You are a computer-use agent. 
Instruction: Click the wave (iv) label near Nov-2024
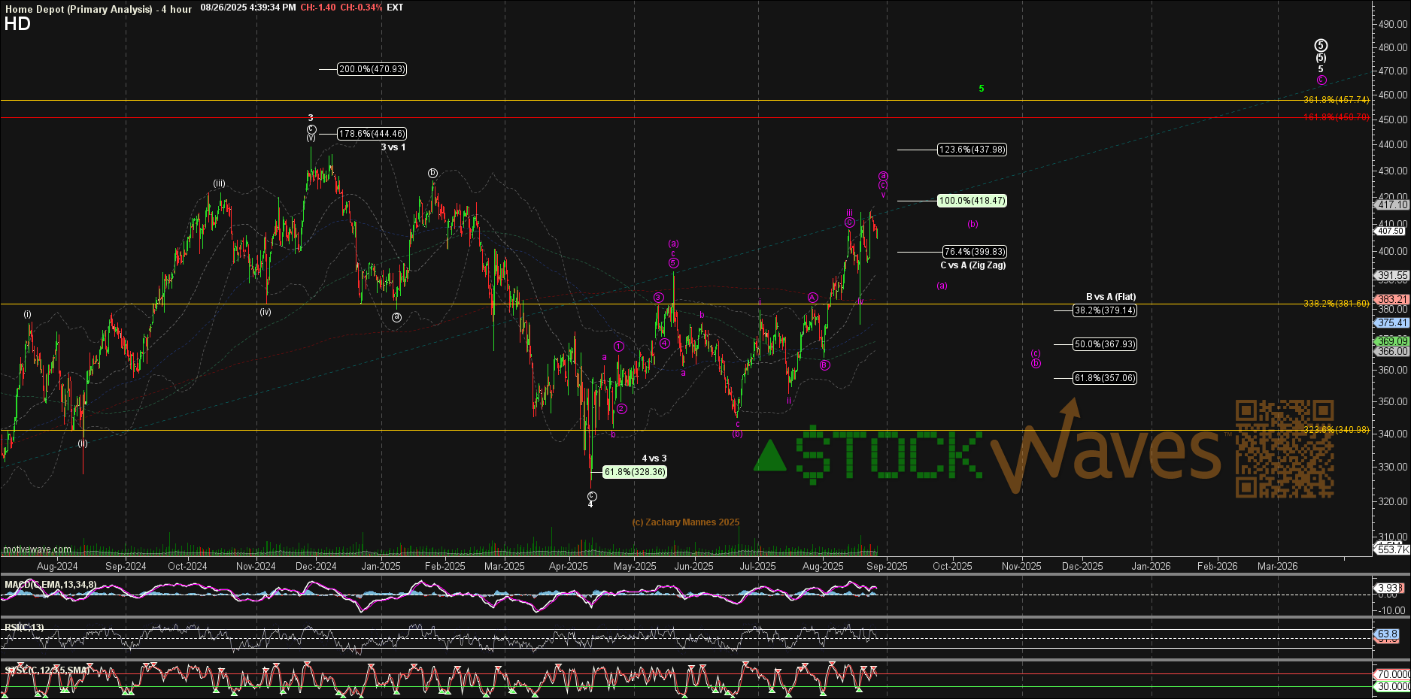pos(266,312)
